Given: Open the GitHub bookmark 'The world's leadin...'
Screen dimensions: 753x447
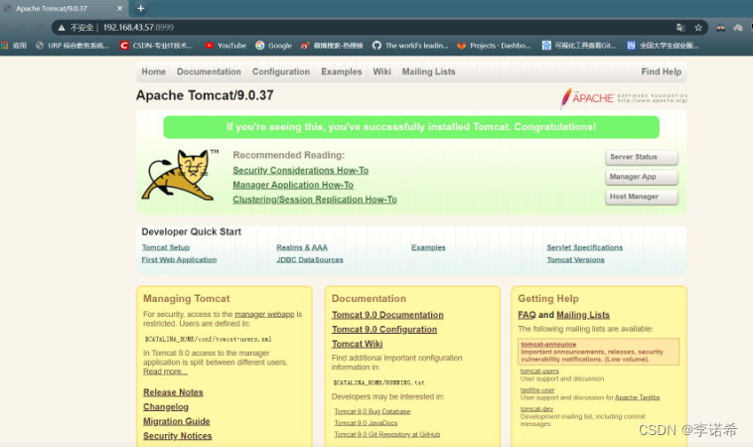Looking at the screenshot, I should click(410, 46).
